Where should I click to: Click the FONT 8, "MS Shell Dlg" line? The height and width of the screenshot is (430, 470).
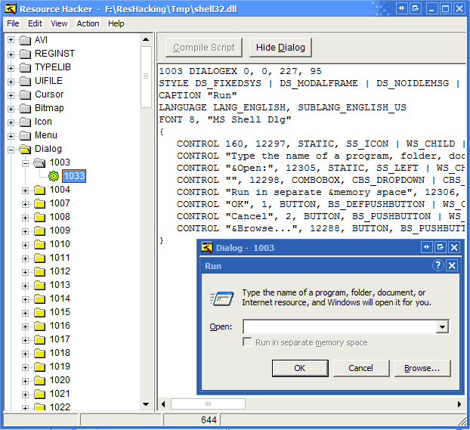[225, 119]
